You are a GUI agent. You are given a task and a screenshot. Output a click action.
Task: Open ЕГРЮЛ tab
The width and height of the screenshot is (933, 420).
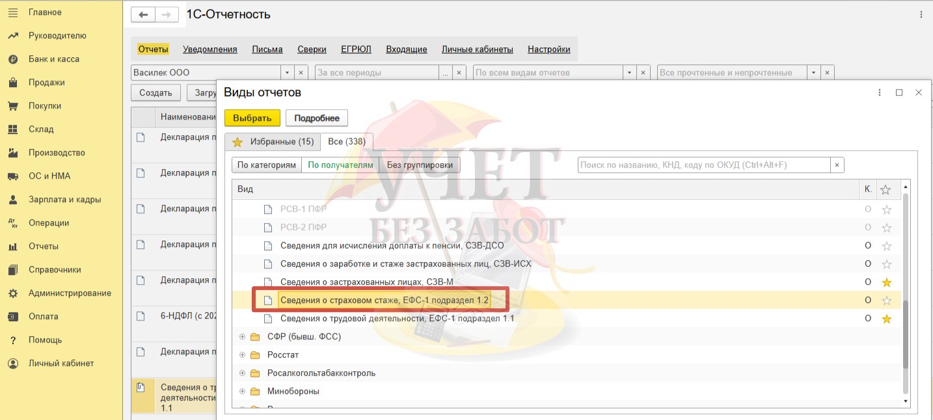[x=356, y=49]
